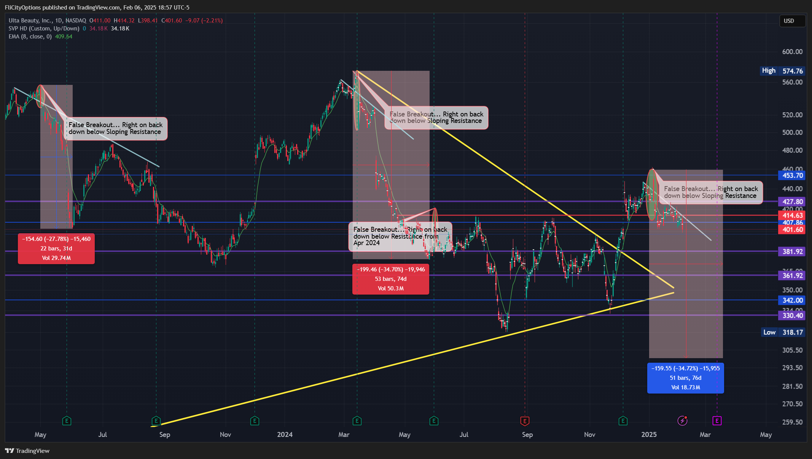
Task: Click the 'Resistance from Apr 2024' callout note
Action: pyautogui.click(x=400, y=236)
